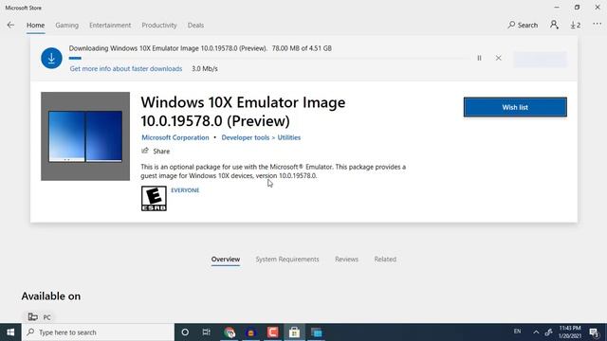Open the blue window app in taskbar
The image size is (607, 341).
click(316, 332)
